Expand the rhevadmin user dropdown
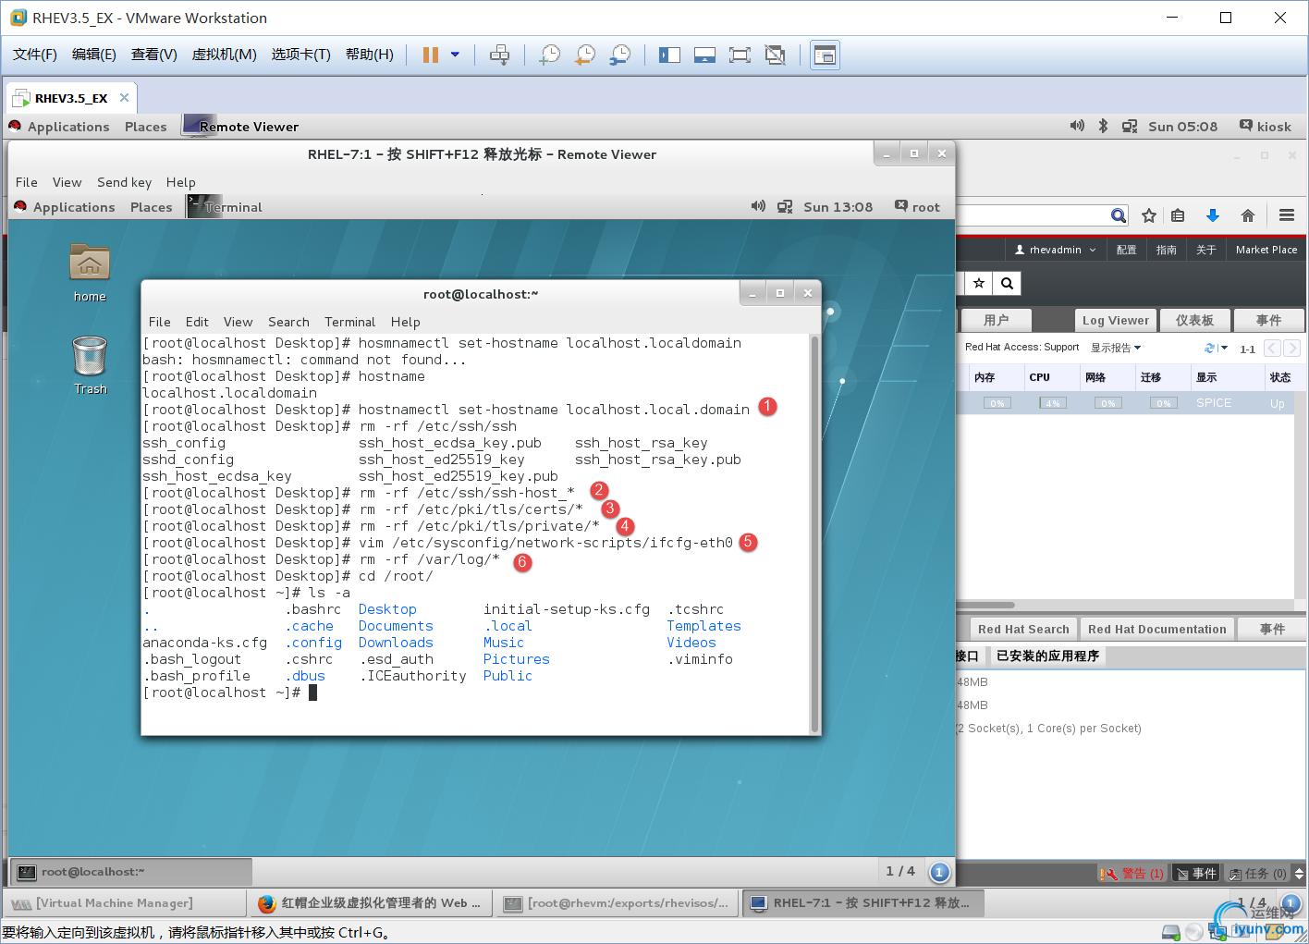The image size is (1309, 944). coord(1056,250)
